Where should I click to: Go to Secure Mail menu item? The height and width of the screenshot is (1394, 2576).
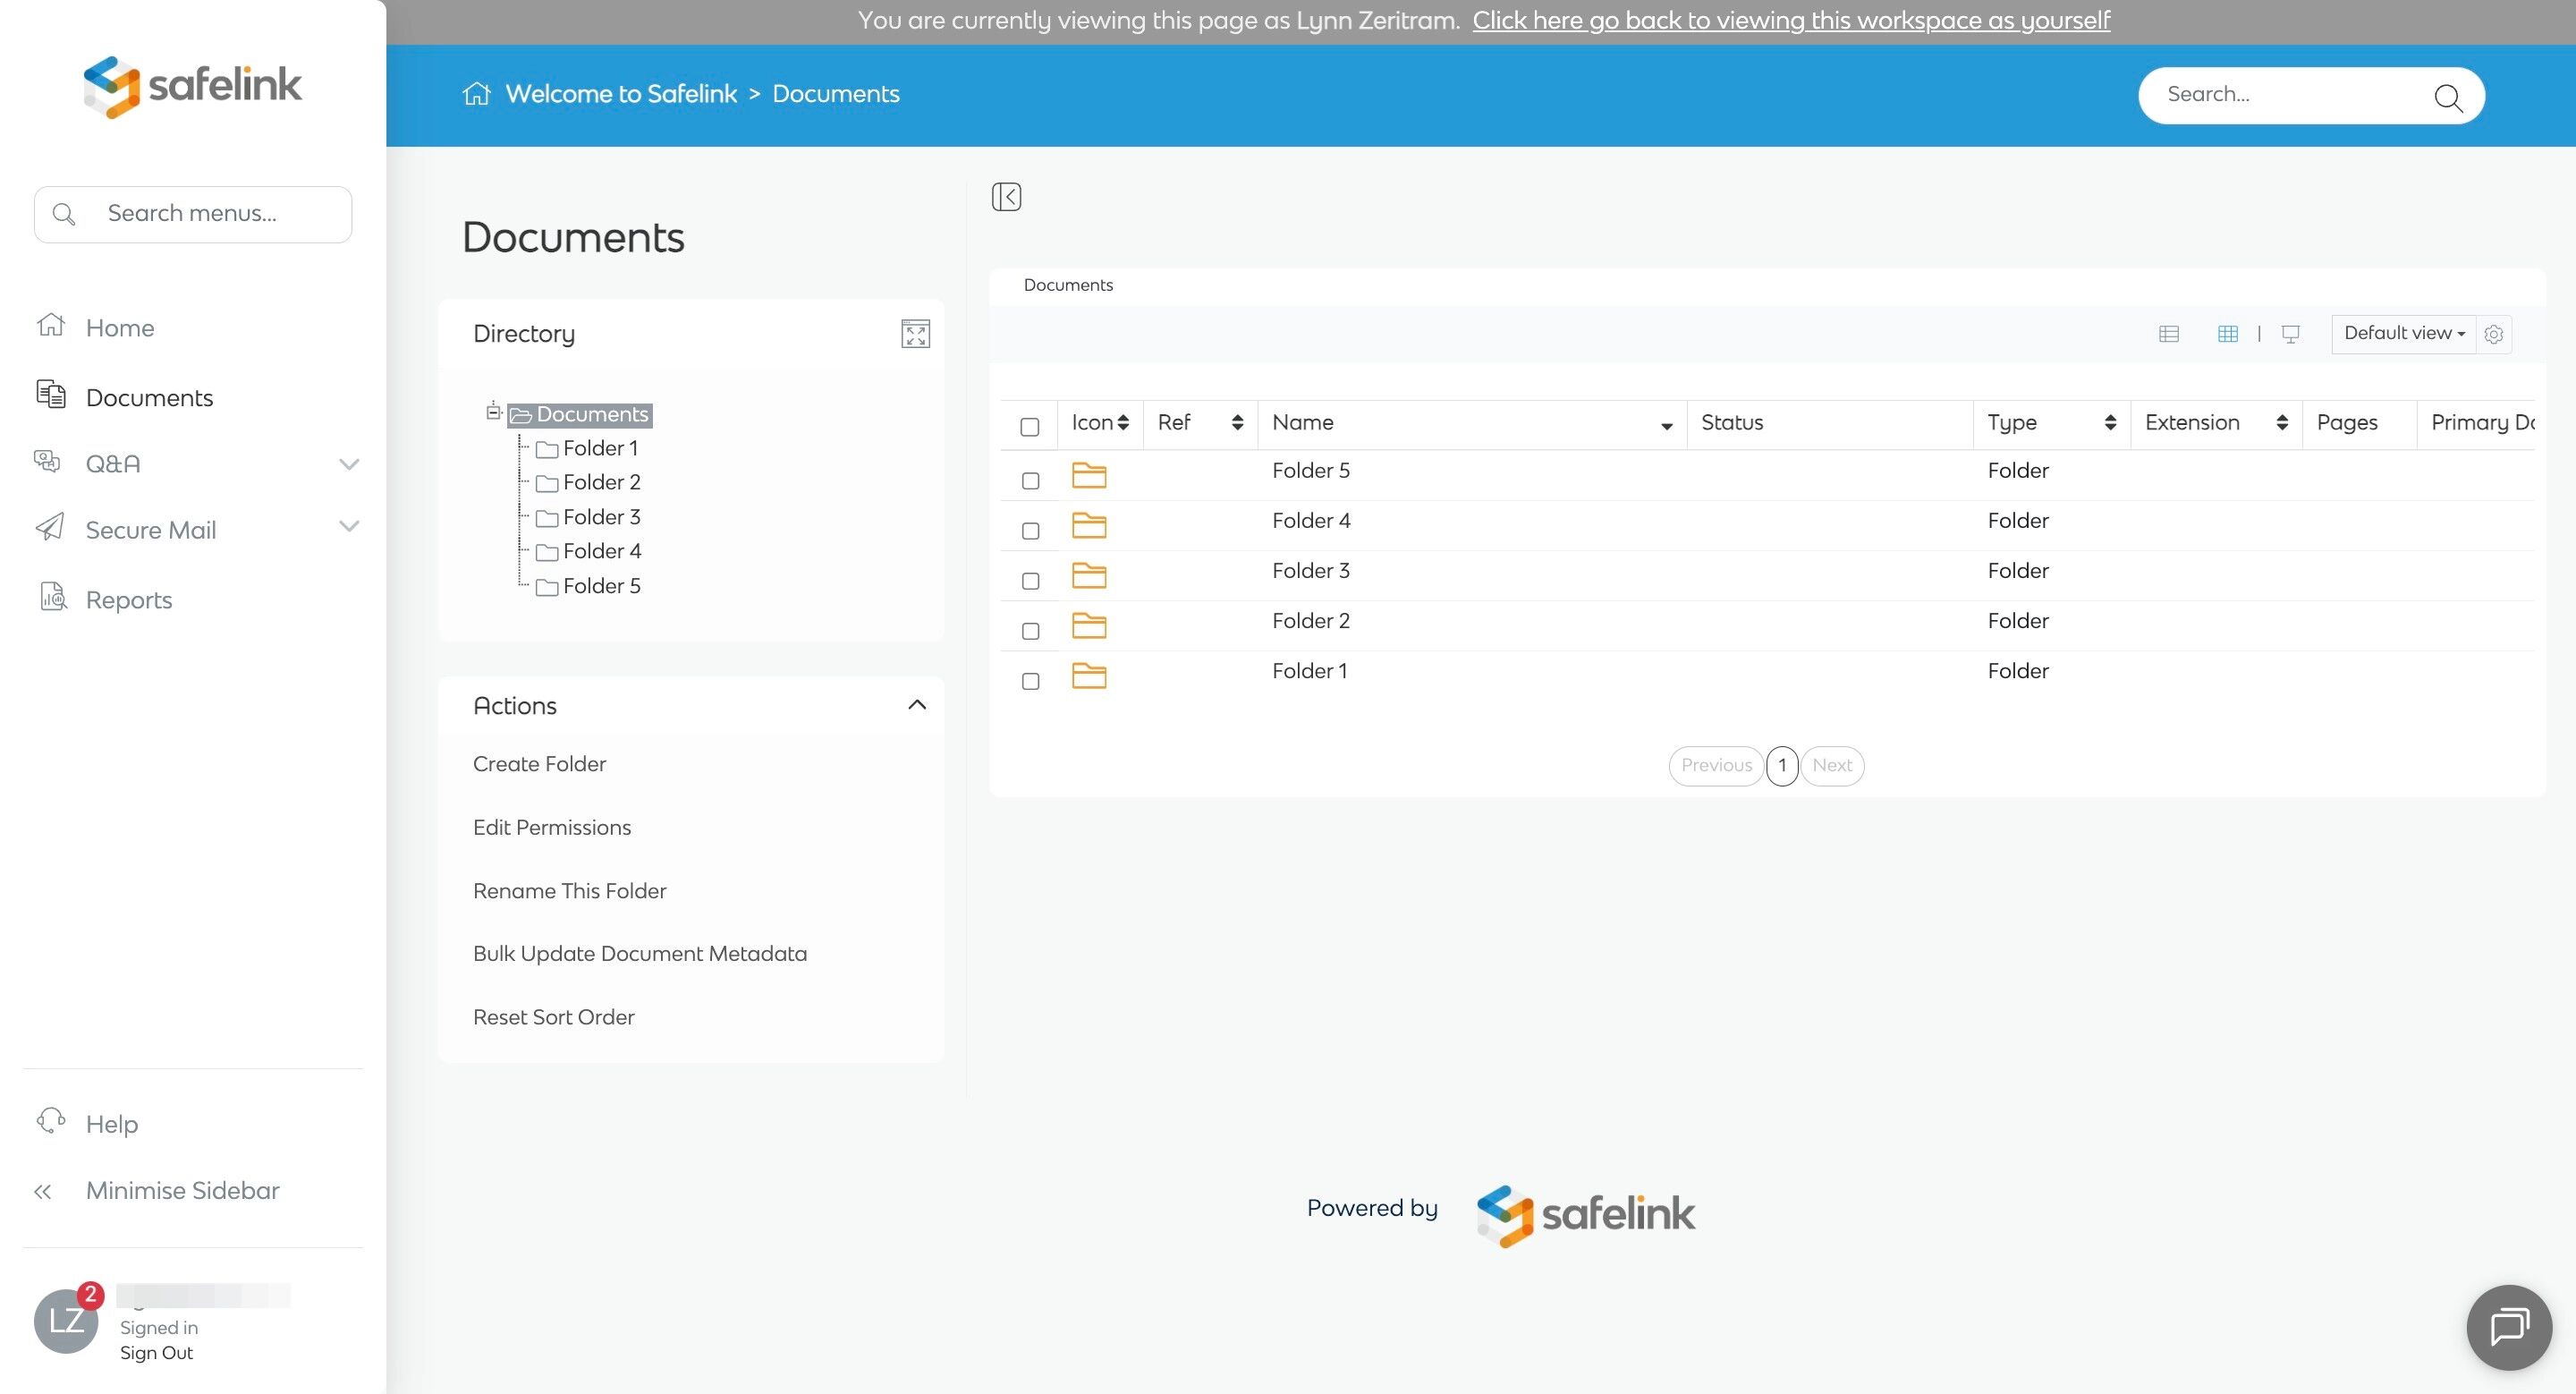(x=151, y=530)
